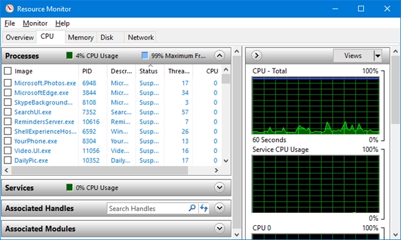Viewport: 401px width, 240px height.
Task: Open the Help menu
Action: pyautogui.click(x=63, y=23)
